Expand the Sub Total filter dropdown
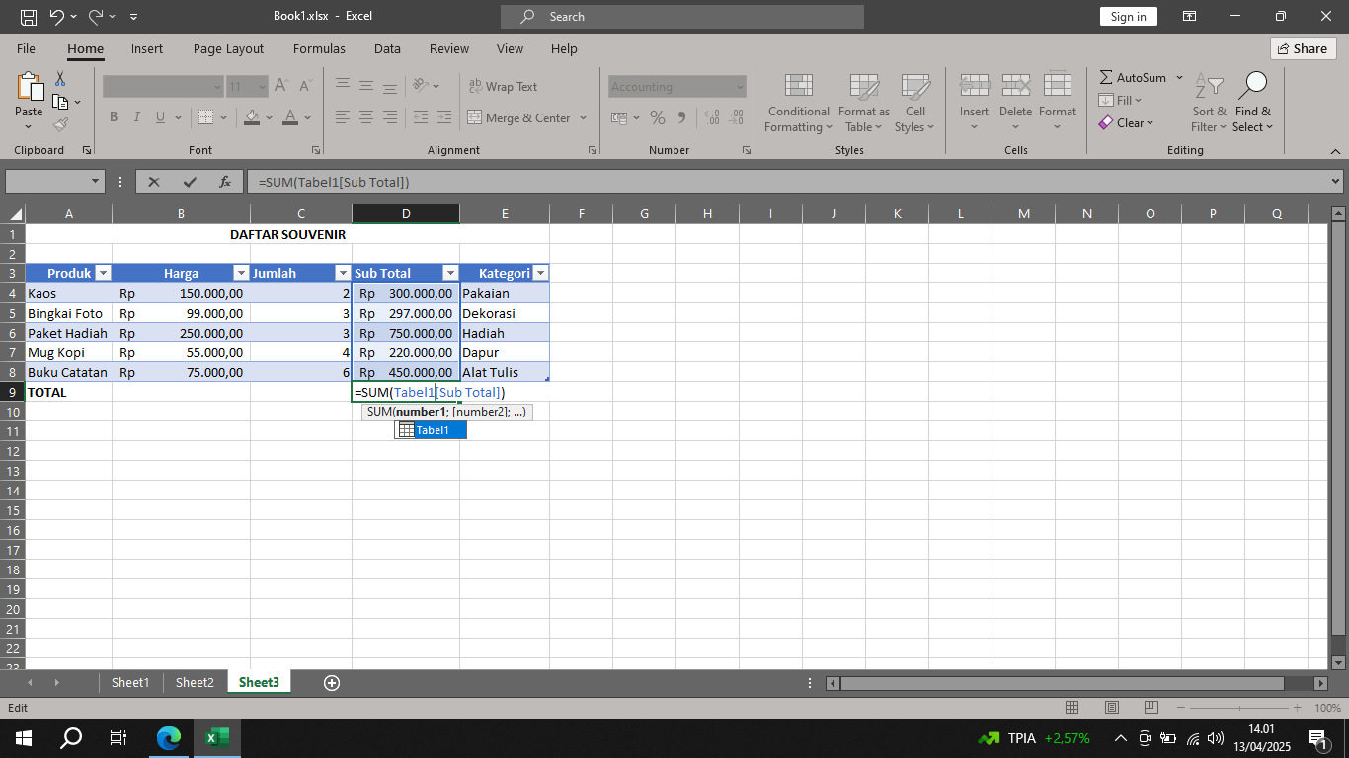The width and height of the screenshot is (1349, 758). [x=450, y=273]
